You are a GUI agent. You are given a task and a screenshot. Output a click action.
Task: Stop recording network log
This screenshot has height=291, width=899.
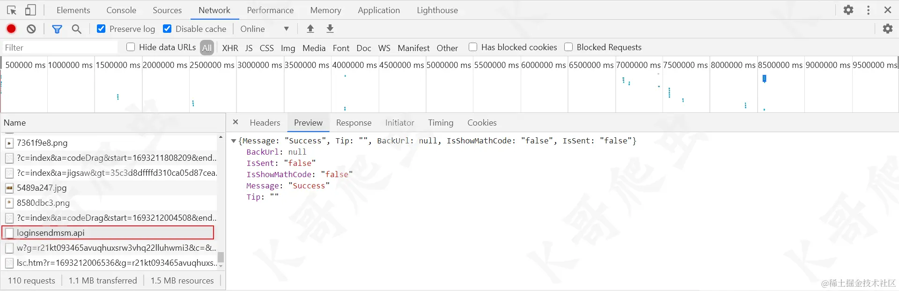11,29
